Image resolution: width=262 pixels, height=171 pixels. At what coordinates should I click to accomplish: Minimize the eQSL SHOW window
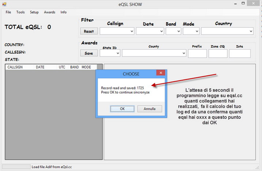[235, 4]
